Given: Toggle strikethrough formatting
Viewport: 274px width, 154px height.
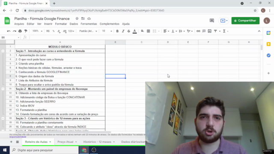Looking at the screenshot, I should [128, 31].
